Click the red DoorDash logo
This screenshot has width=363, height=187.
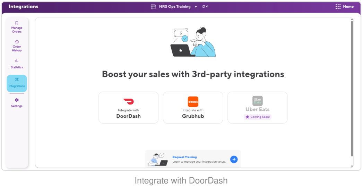coord(129,102)
